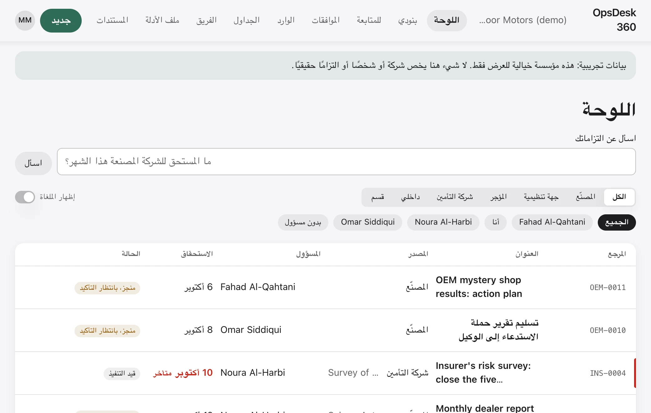Open the الموافقات tab
The height and width of the screenshot is (413, 651).
(325, 20)
